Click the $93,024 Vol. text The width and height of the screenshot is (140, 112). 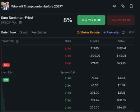pos(9,22)
